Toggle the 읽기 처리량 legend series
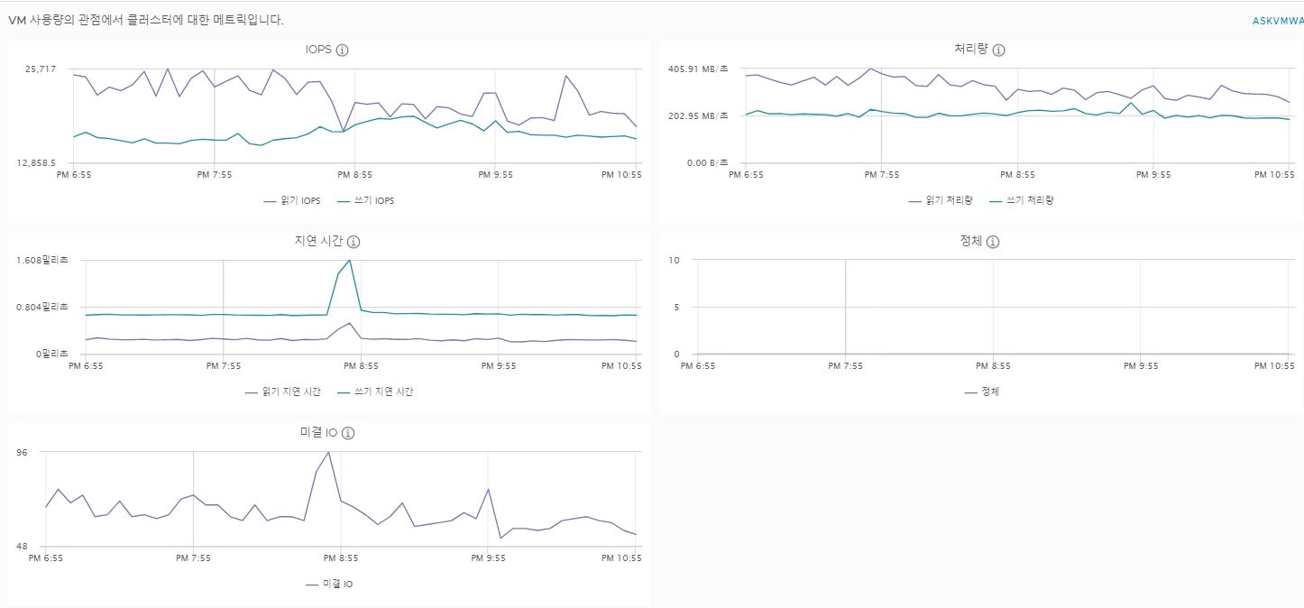 coord(941,200)
